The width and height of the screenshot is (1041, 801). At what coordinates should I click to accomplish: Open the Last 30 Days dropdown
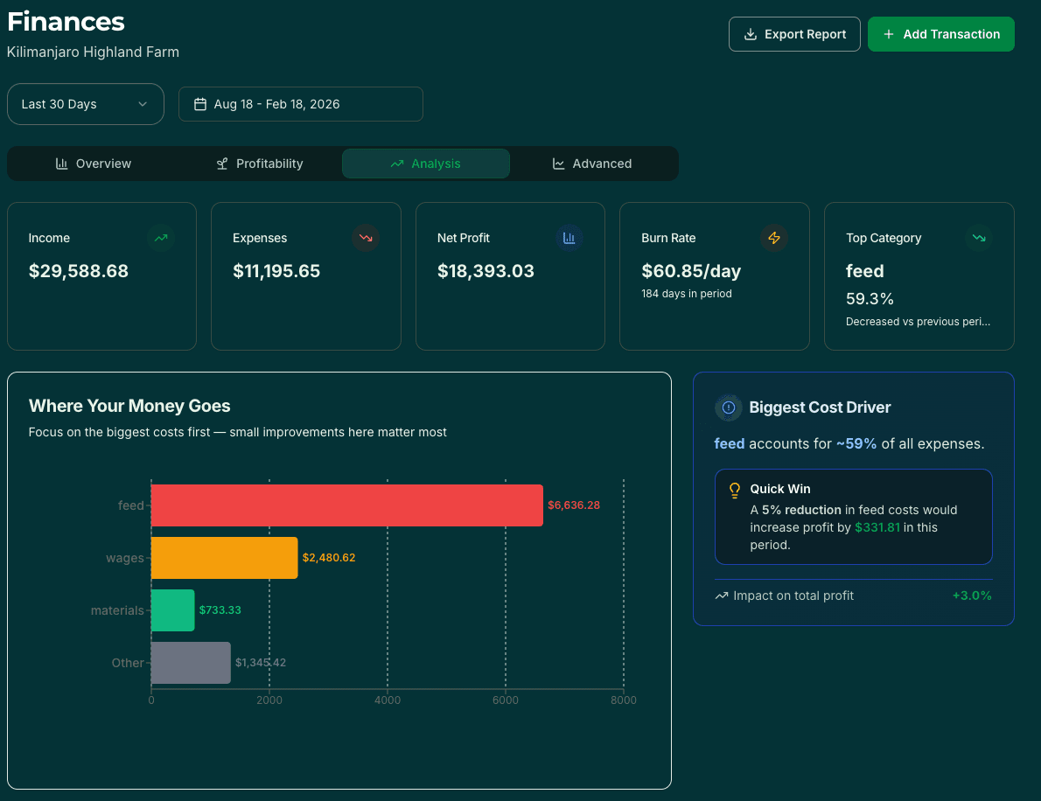pyautogui.click(x=85, y=104)
